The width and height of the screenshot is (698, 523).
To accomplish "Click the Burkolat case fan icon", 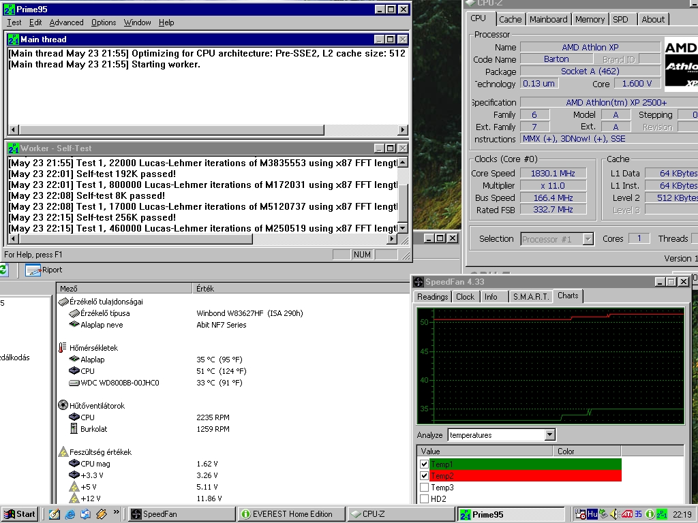I will coord(74,429).
